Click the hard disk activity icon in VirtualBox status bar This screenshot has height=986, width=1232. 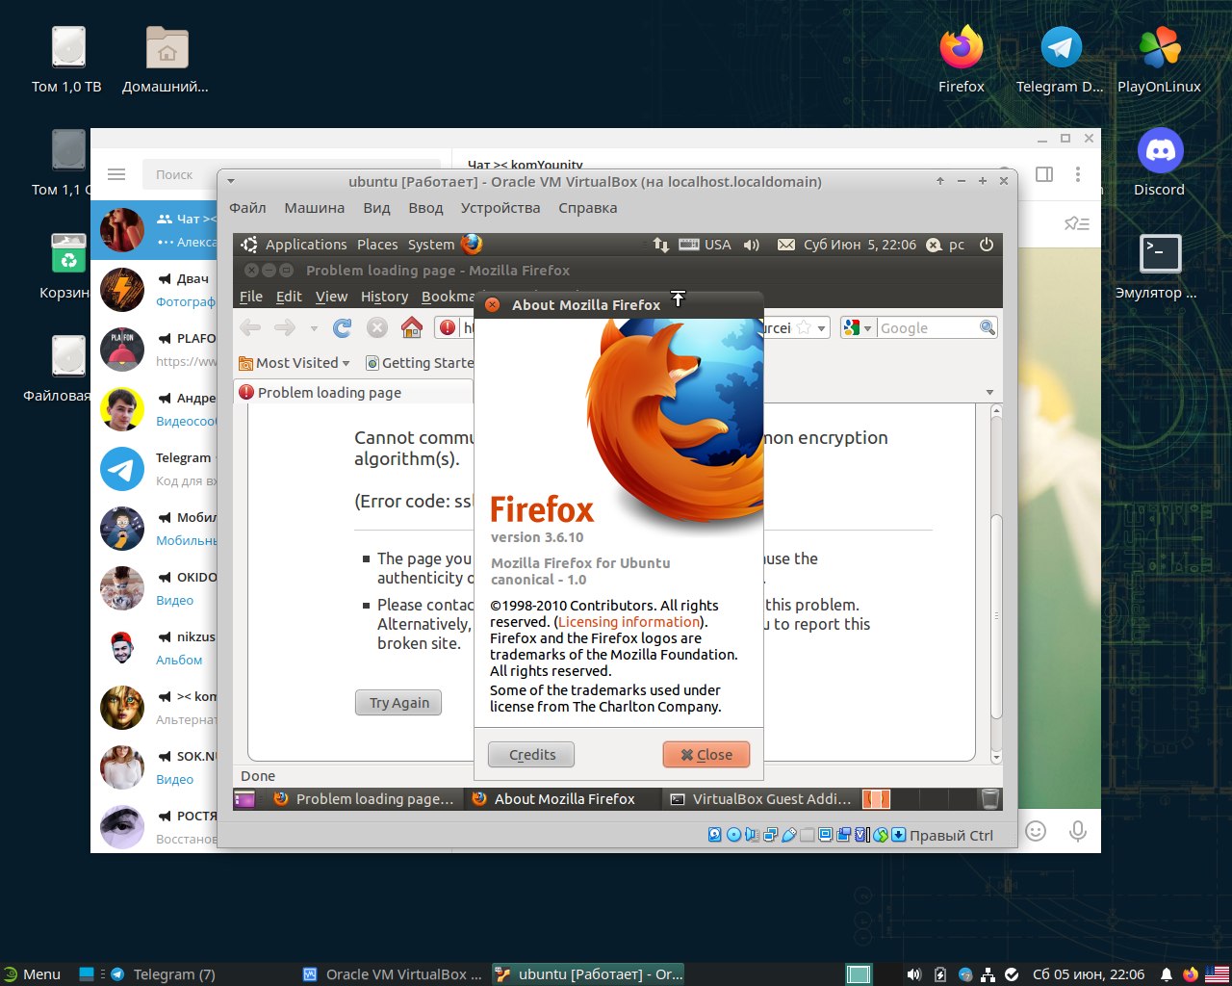pos(714,835)
